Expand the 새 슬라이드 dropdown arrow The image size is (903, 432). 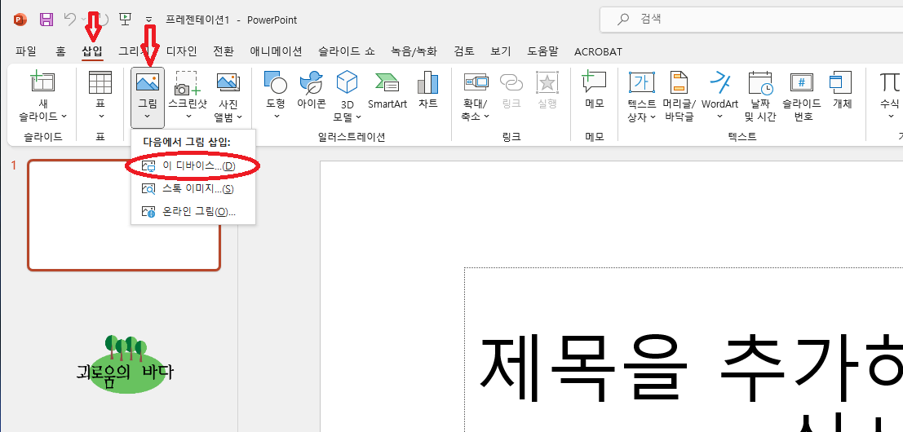[64, 117]
